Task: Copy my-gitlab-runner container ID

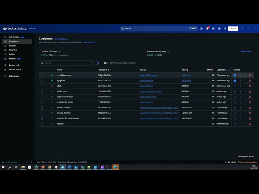Action: (114, 75)
